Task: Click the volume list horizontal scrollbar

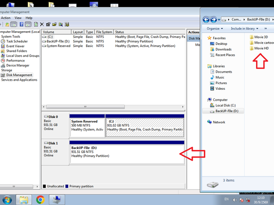Action: 113,107
